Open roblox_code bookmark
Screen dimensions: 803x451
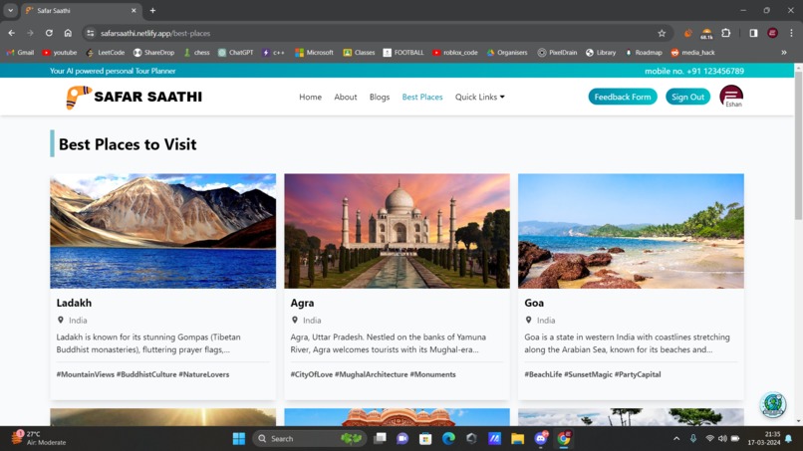pos(454,52)
